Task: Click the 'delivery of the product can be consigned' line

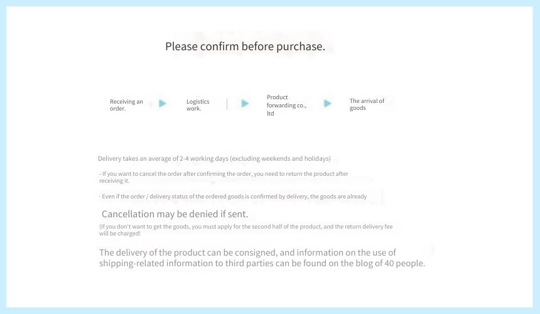Action: 247,252
